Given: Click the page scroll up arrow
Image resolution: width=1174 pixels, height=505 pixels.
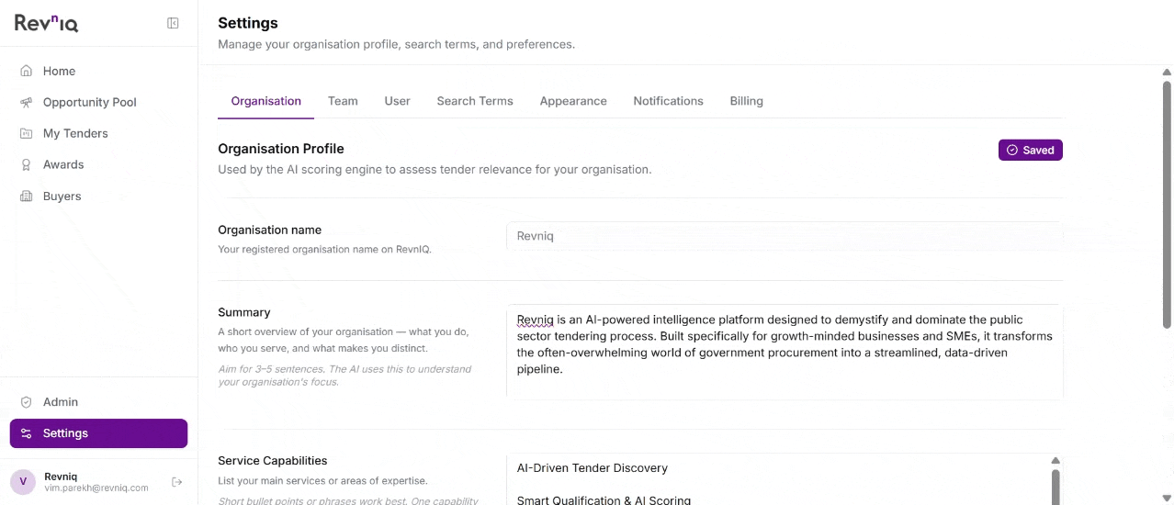Looking at the screenshot, I should pos(1167,72).
